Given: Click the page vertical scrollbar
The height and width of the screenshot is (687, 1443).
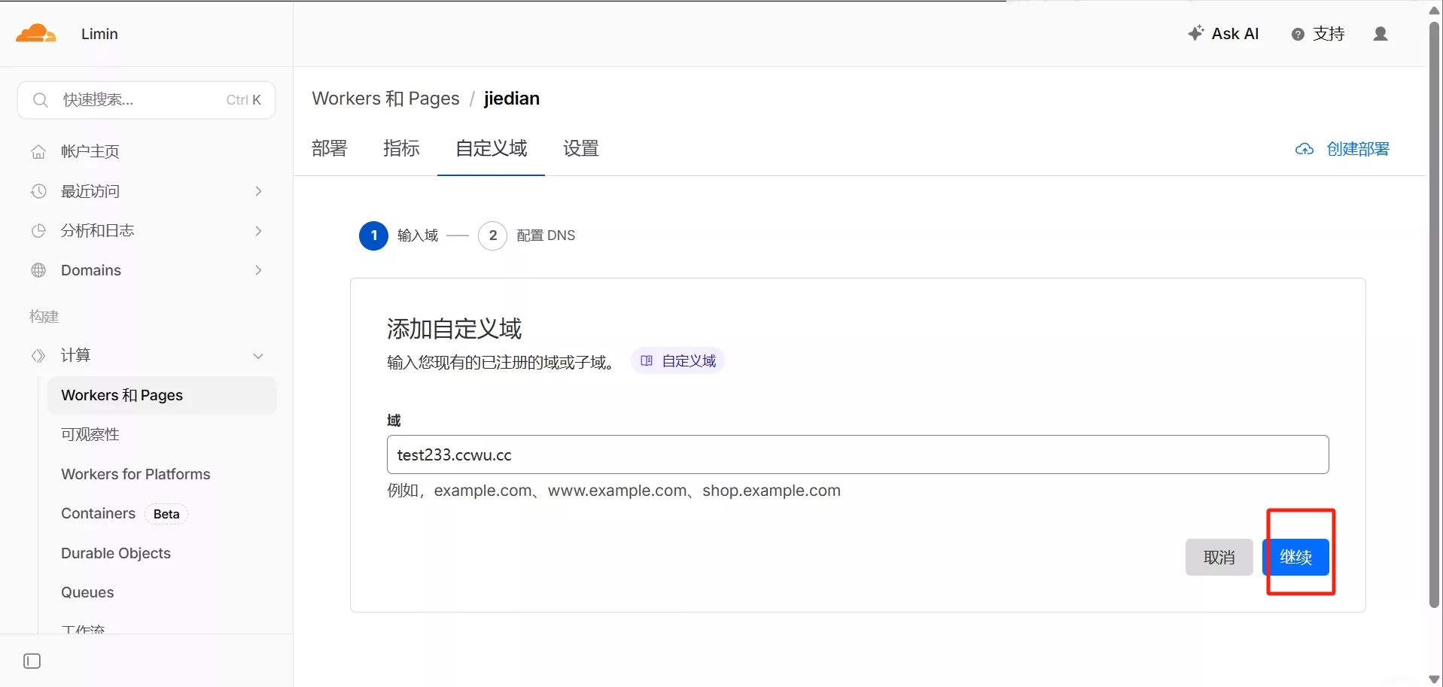Looking at the screenshot, I should tap(1435, 315).
